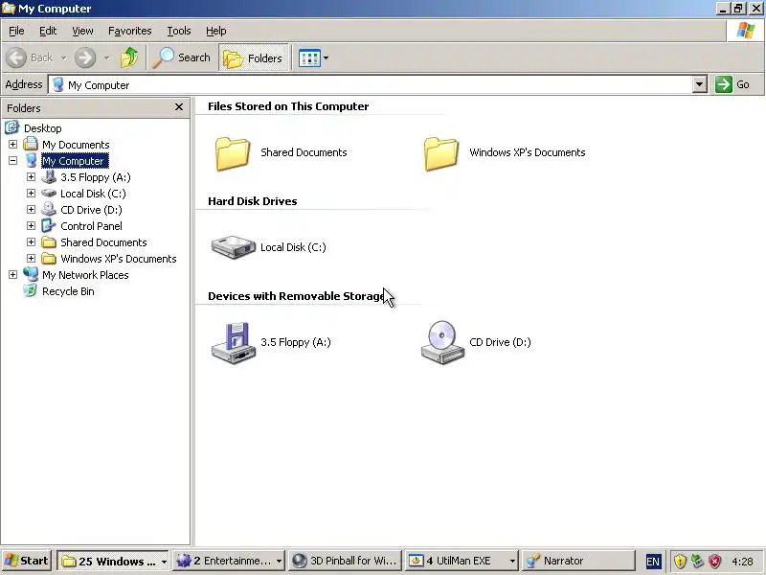
Task: Open the File menu
Action: tap(16, 31)
